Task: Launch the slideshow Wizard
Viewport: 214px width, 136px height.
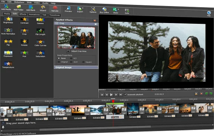Action: click(43, 8)
